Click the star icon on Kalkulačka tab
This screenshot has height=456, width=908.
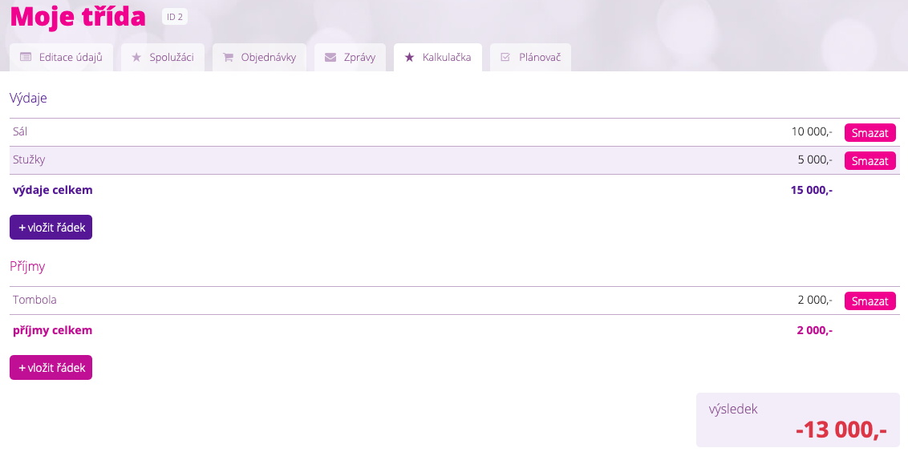[x=410, y=58]
